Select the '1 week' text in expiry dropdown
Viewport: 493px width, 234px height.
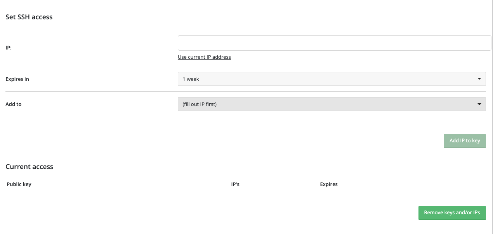(x=191, y=79)
